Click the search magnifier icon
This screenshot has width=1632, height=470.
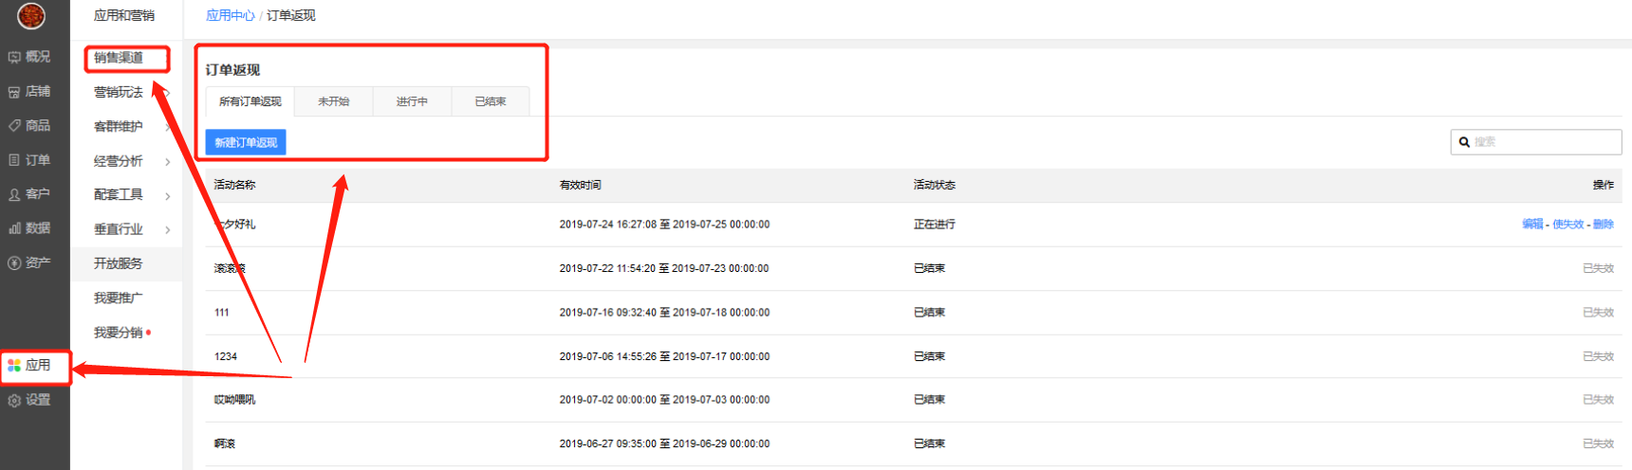point(1464,142)
